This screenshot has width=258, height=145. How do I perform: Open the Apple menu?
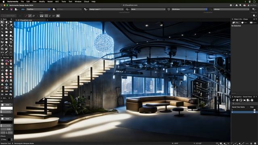coord(4,2)
